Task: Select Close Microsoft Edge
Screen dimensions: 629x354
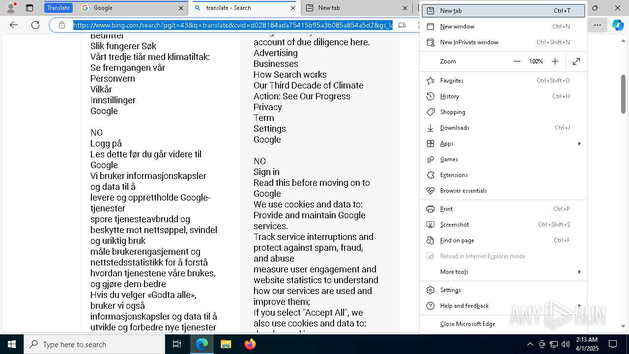Action: tap(504, 324)
